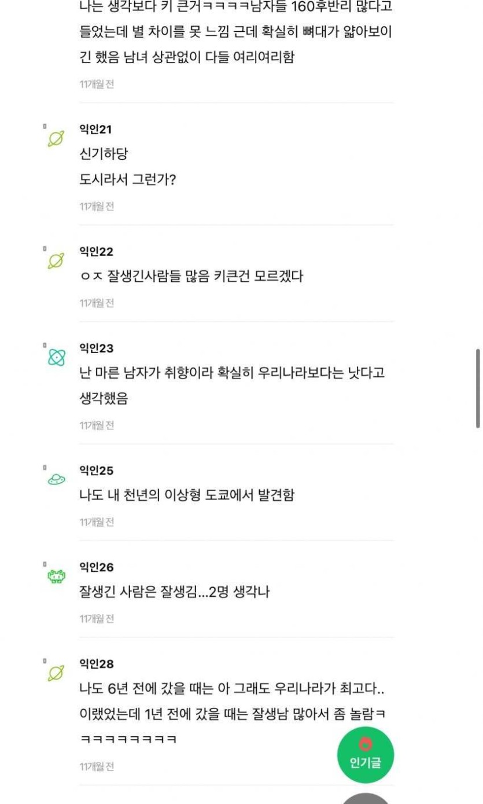This screenshot has height=804, width=483.
Task: Tap the 익인25 username
Action: coord(96,471)
